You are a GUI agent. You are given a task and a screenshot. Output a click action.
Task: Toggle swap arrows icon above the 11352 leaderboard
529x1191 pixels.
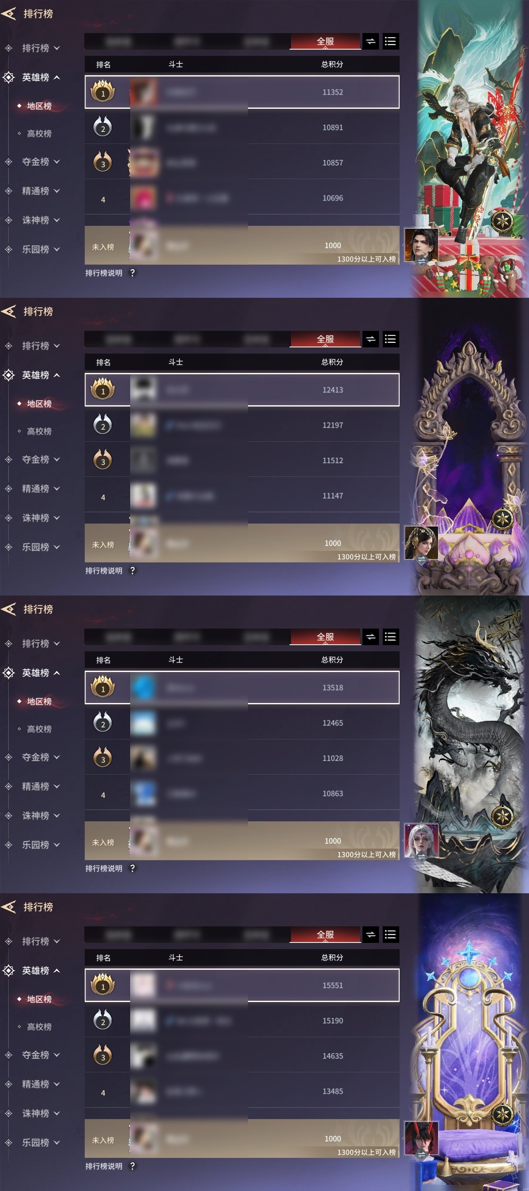point(371,41)
